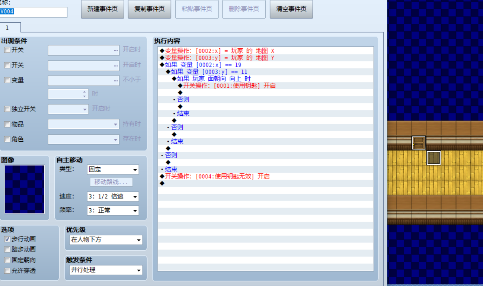
Task: Click the 清空事件页 button
Action: (291, 9)
